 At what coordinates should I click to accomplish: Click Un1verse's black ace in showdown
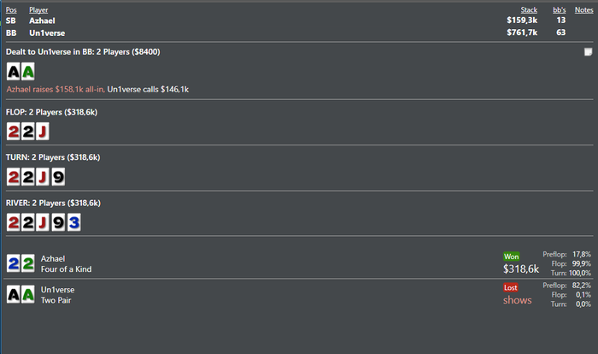pos(14,294)
